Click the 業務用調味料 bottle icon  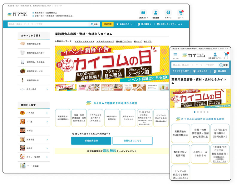pos(22,80)
